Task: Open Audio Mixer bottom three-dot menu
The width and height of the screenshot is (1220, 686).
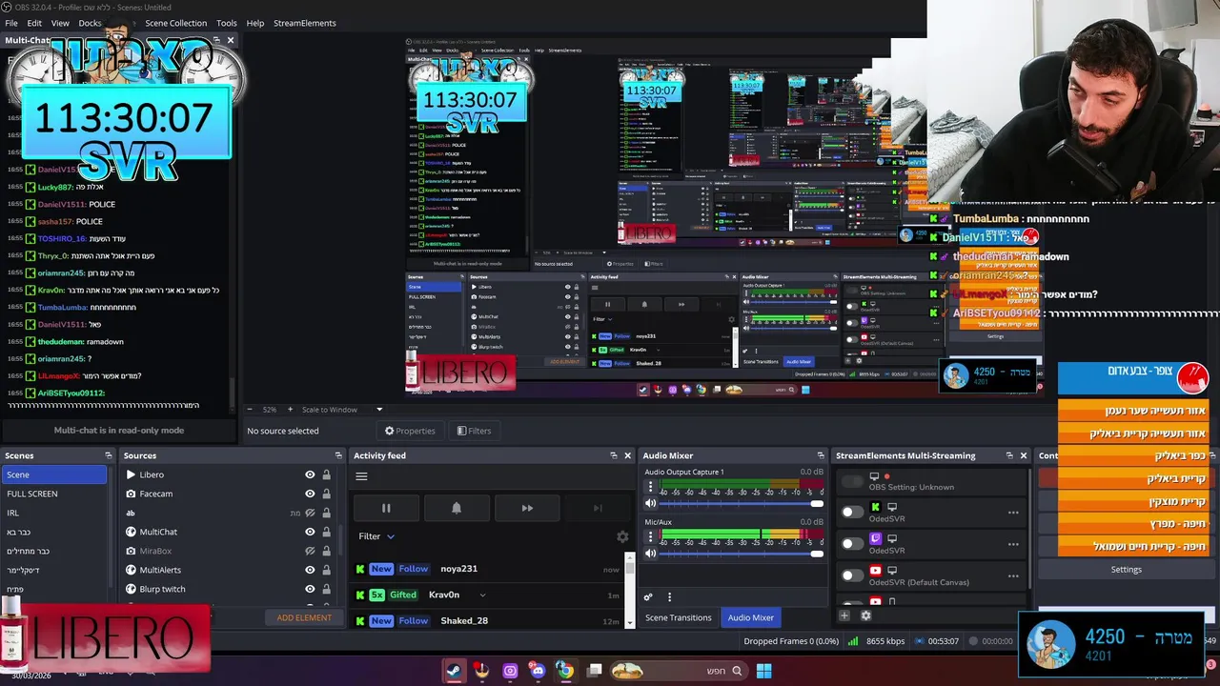Action: tap(669, 597)
